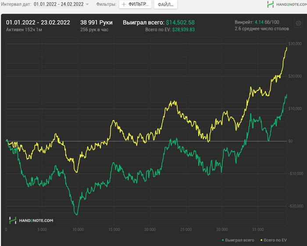Screen dimensions: 307x246
Task: Click the 35 000 x-axis label
Action: (x=258, y=230)
